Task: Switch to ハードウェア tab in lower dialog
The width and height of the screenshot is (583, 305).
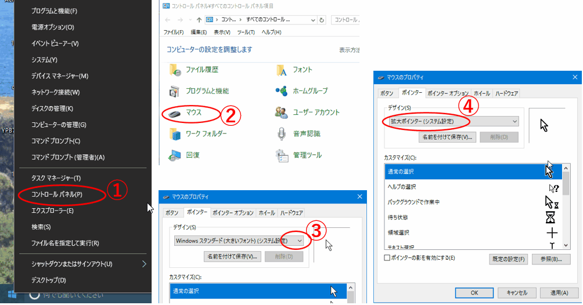Action: [x=291, y=213]
